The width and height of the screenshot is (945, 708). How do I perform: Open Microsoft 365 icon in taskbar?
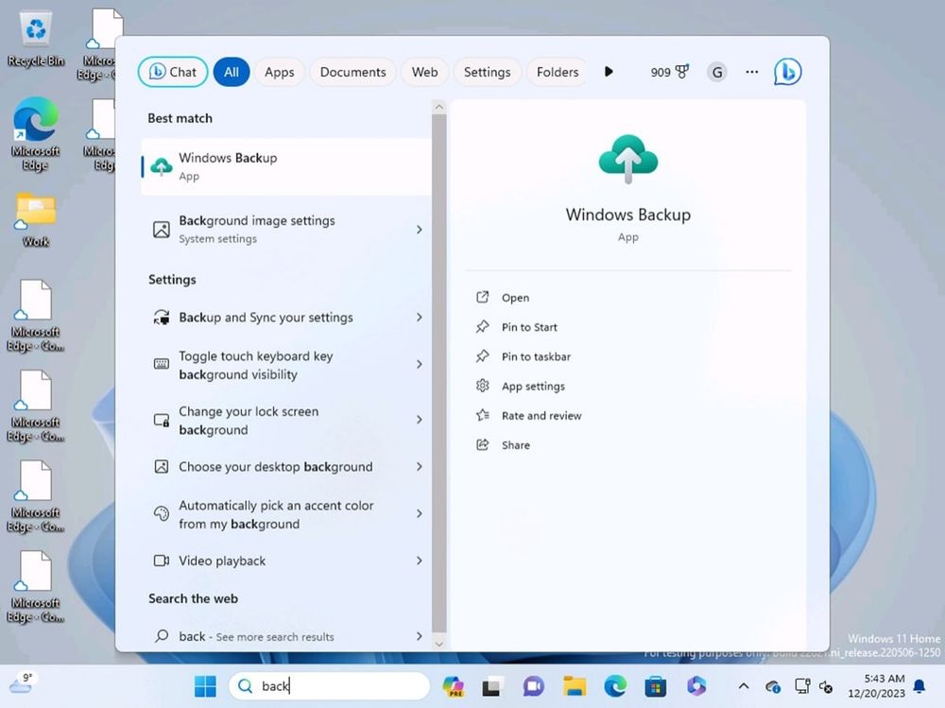[x=696, y=685]
